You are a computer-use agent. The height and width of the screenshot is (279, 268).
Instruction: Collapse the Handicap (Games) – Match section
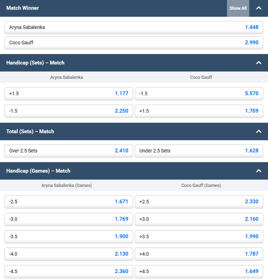coord(259,171)
